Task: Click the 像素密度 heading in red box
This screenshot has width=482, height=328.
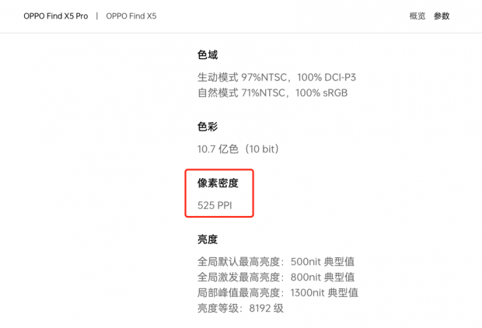Action: (x=218, y=182)
